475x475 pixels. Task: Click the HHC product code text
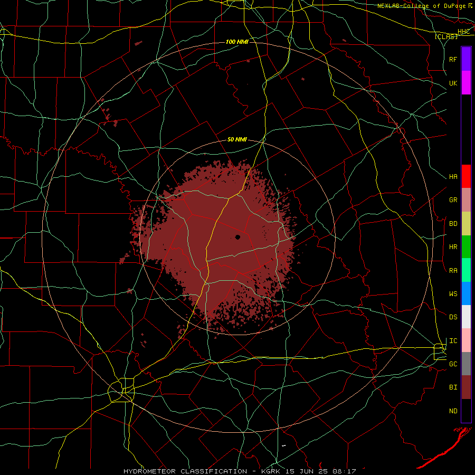click(463, 32)
